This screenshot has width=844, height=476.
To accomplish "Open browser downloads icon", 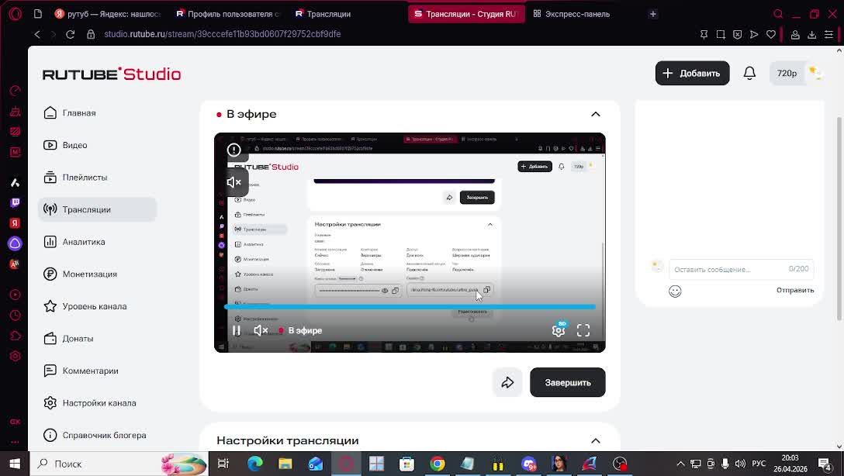I will pos(811,34).
